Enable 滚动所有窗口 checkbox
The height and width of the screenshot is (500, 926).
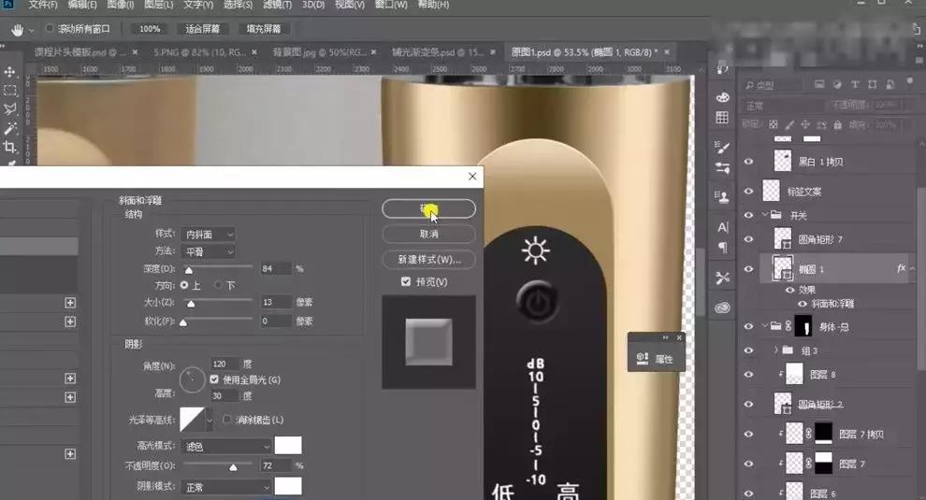(x=50, y=28)
